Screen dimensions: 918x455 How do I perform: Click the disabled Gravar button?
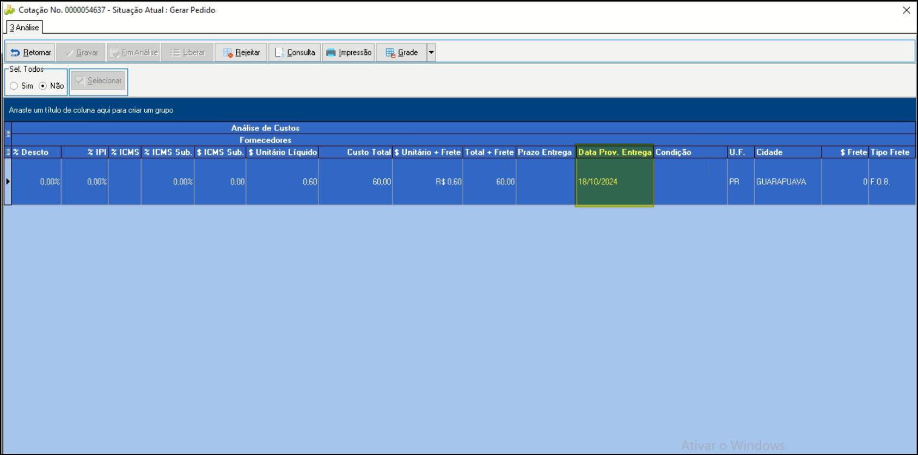tap(82, 53)
